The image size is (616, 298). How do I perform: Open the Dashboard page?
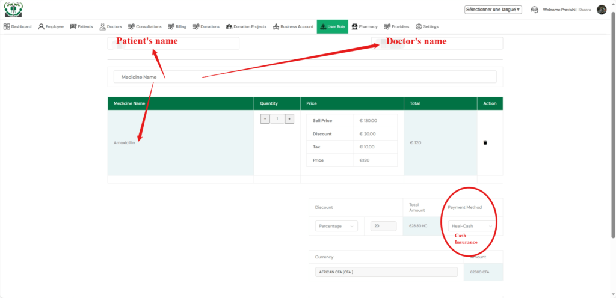tap(17, 26)
